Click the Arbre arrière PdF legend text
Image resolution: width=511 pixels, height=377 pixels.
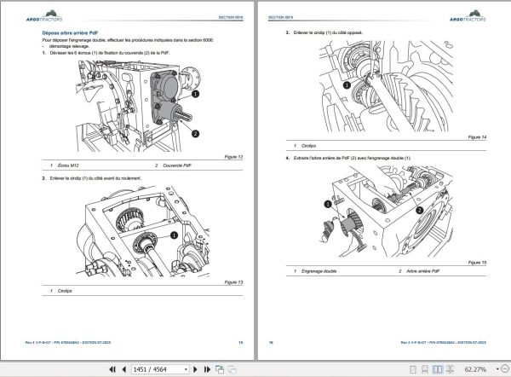click(423, 271)
